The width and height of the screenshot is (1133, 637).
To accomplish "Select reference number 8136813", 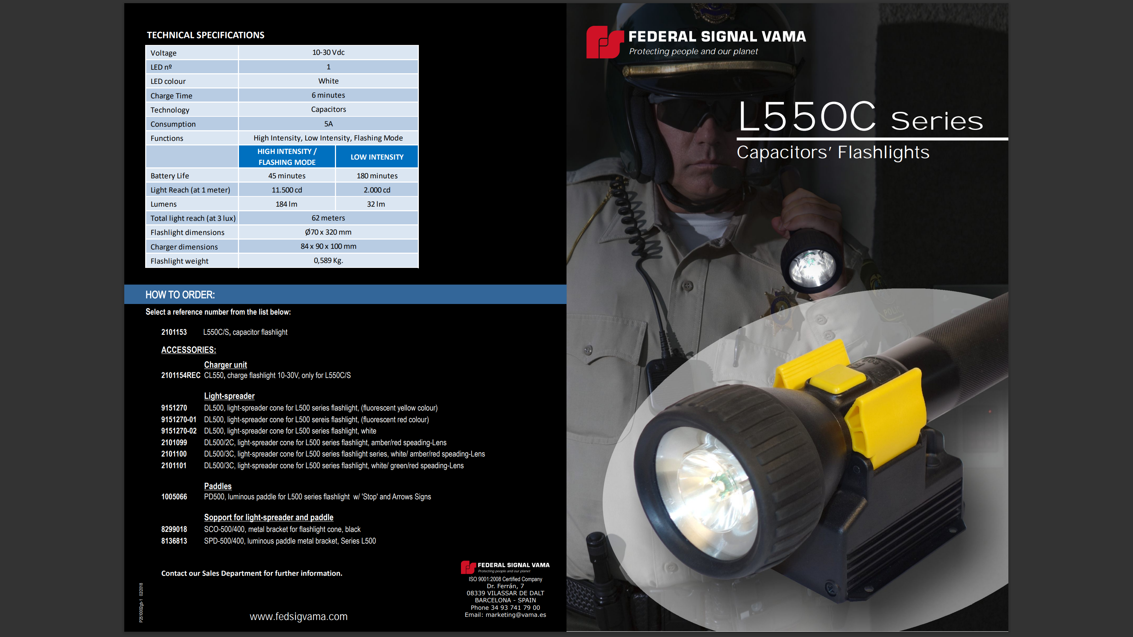I will (174, 541).
